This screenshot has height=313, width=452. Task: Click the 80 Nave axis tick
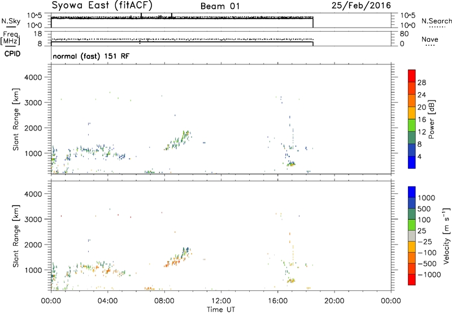point(404,34)
